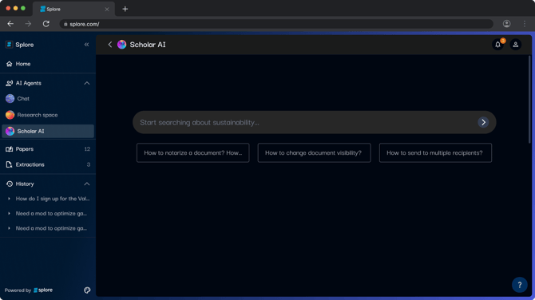Open browser three-dot menu
The image size is (535, 300).
point(525,24)
